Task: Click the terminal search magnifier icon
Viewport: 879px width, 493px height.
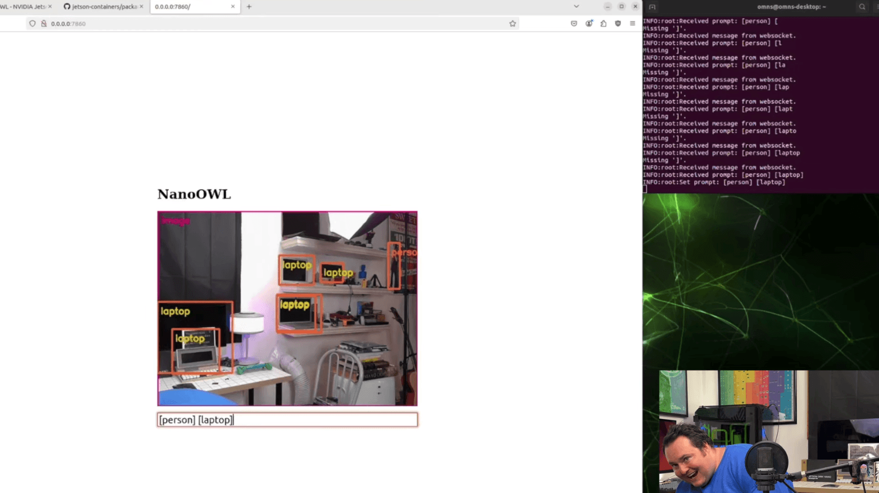Action: tap(862, 6)
